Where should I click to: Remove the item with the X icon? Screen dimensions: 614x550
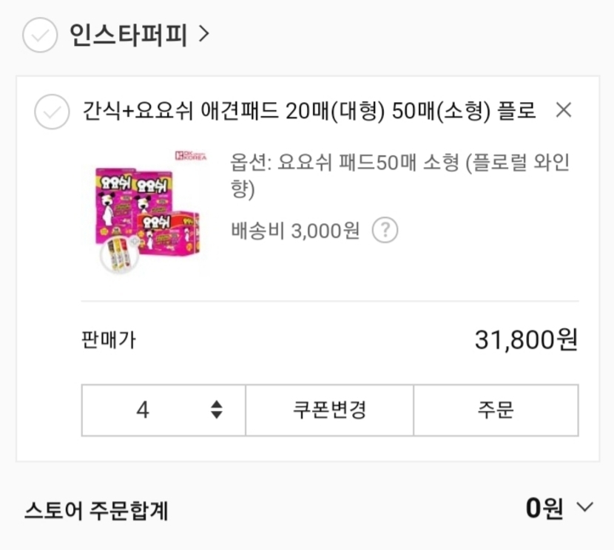564,110
